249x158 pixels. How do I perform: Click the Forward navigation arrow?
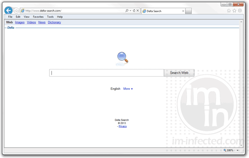[16, 11]
